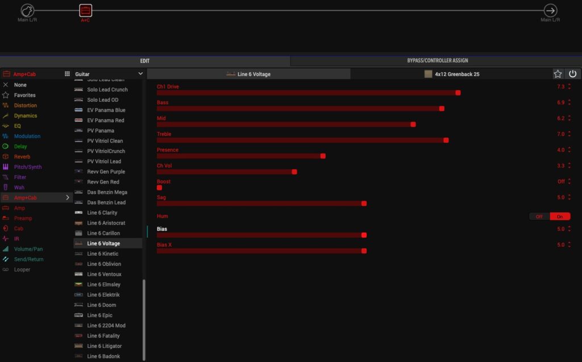Toggle the Boost switch
Viewport: 582px width, 362px height.
(x=160, y=188)
